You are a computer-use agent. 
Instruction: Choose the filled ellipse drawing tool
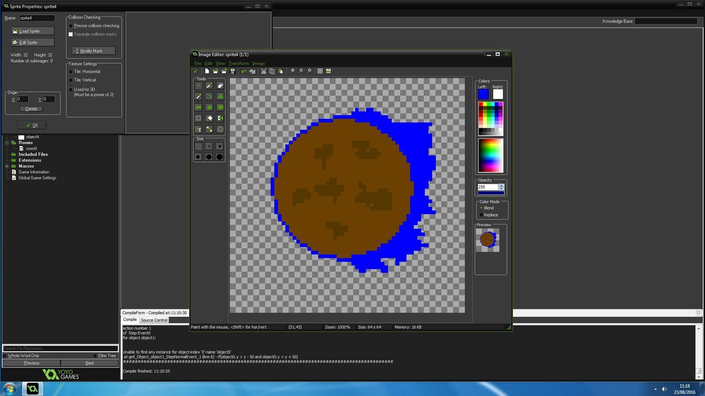[x=209, y=107]
